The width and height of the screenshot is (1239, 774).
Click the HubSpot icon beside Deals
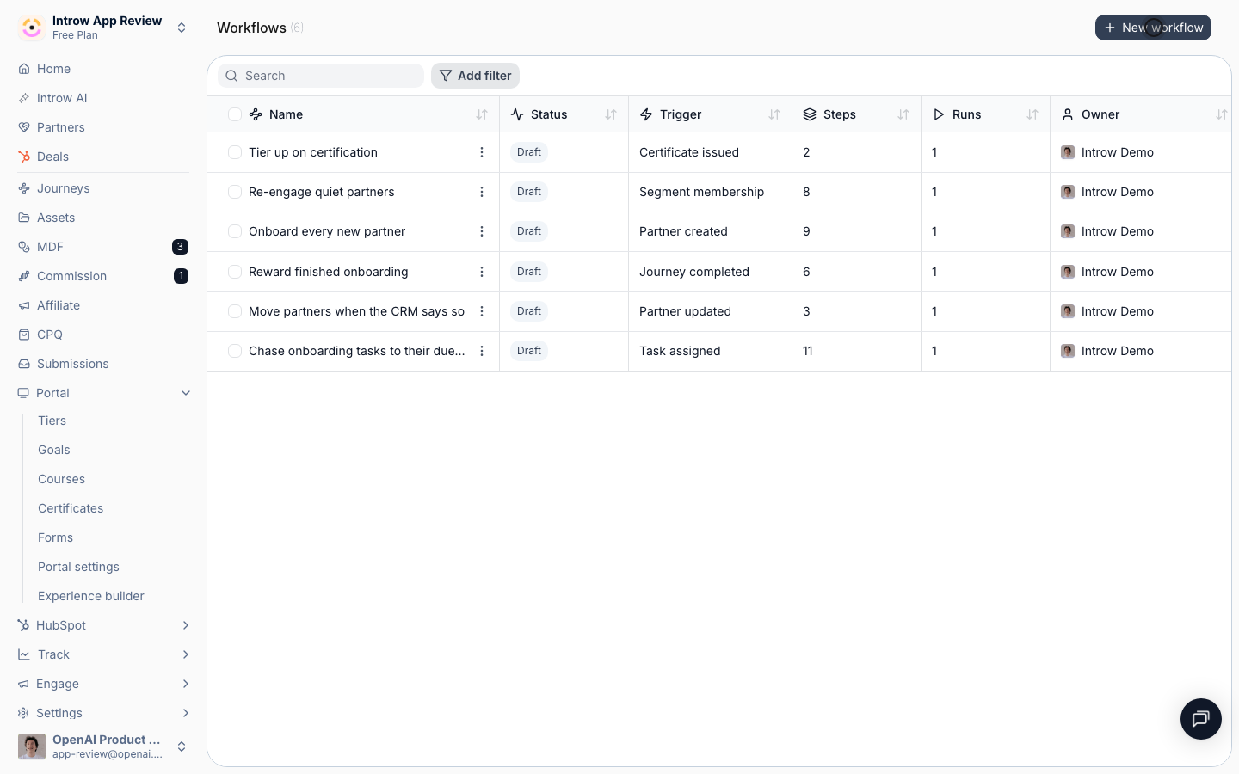(24, 157)
